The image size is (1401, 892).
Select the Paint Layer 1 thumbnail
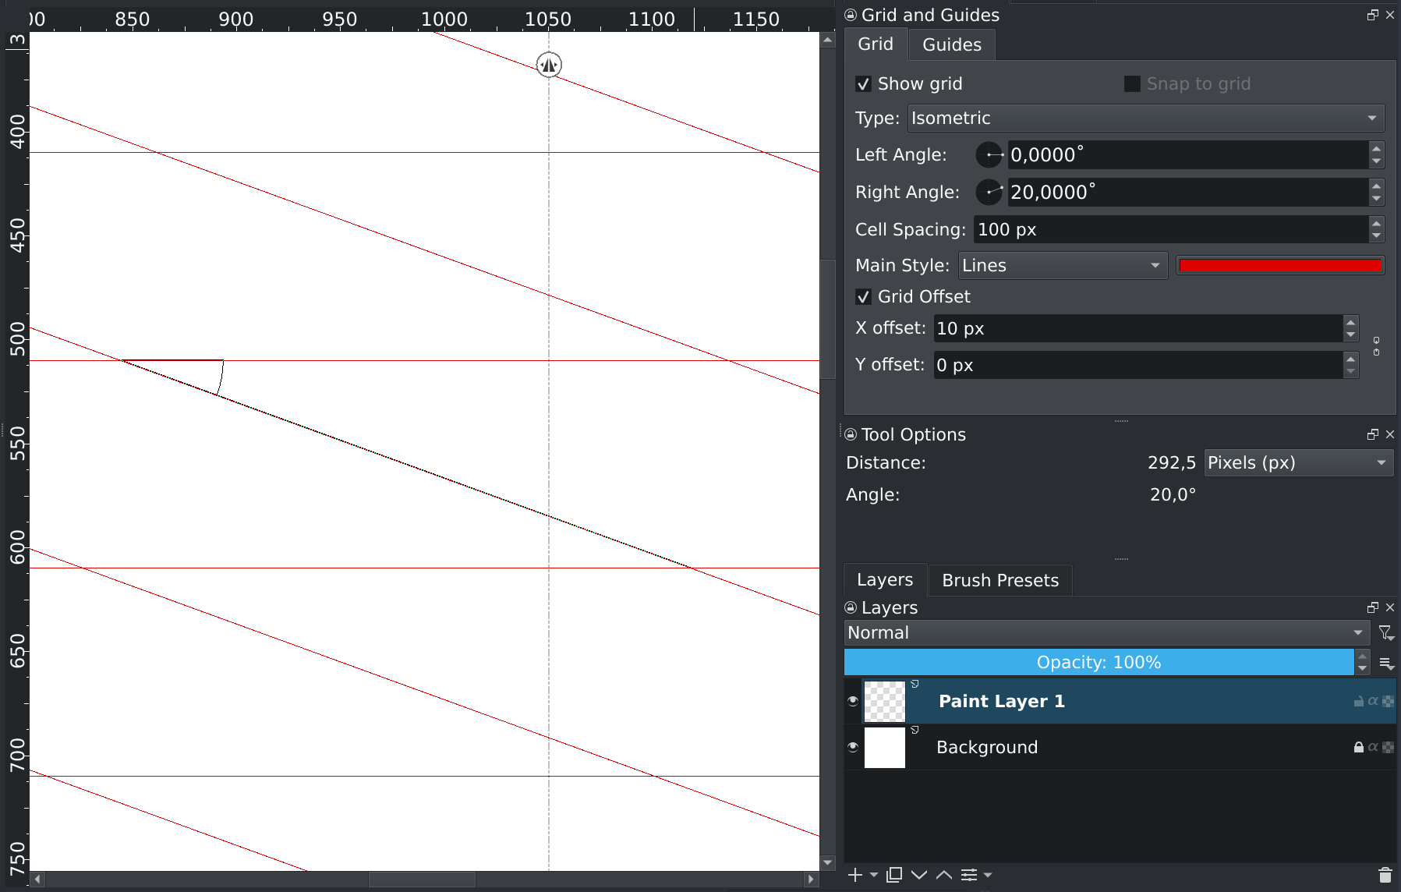tap(885, 701)
